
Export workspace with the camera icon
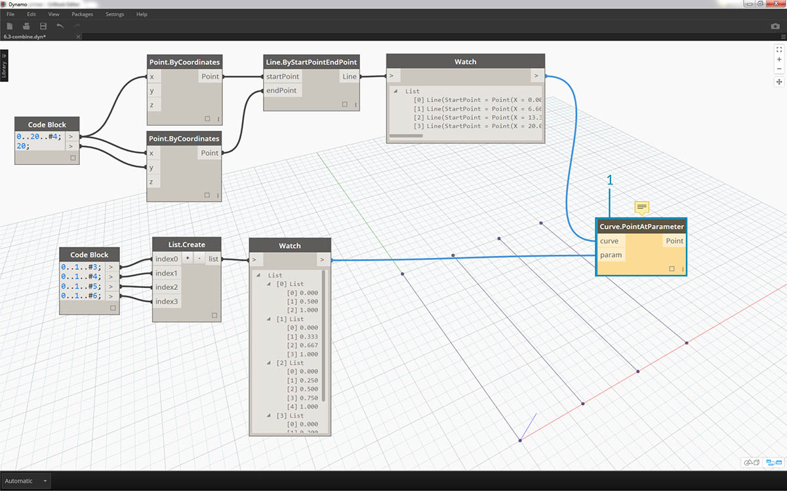(775, 26)
